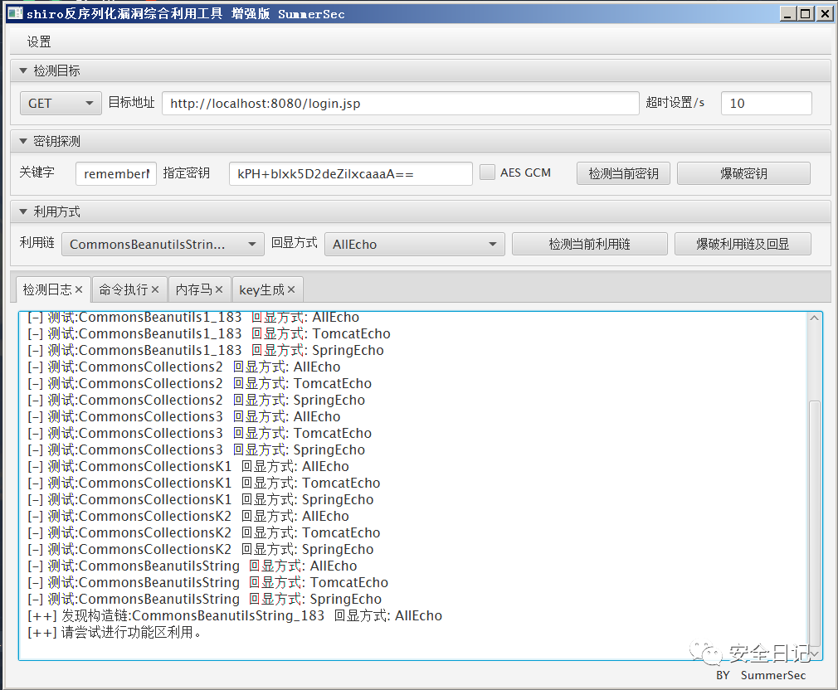
Task: Click the 指定密钥 key input field
Action: (351, 173)
